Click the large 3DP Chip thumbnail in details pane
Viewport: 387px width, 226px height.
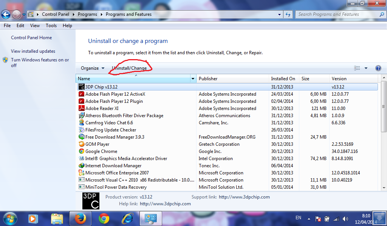point(91,201)
